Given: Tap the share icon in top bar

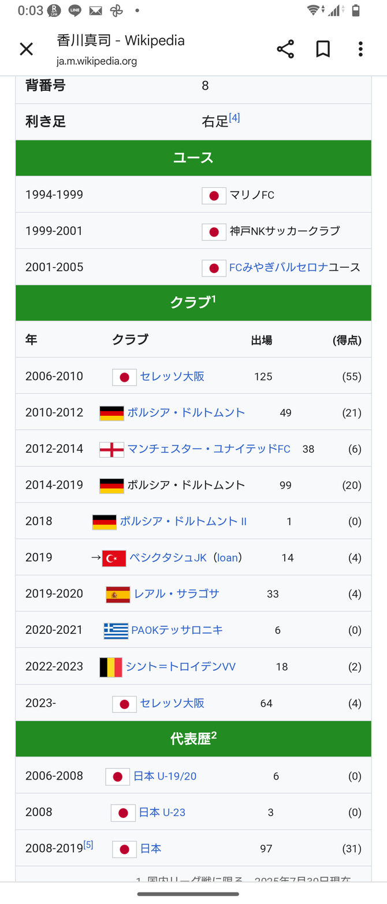Looking at the screenshot, I should (x=285, y=49).
